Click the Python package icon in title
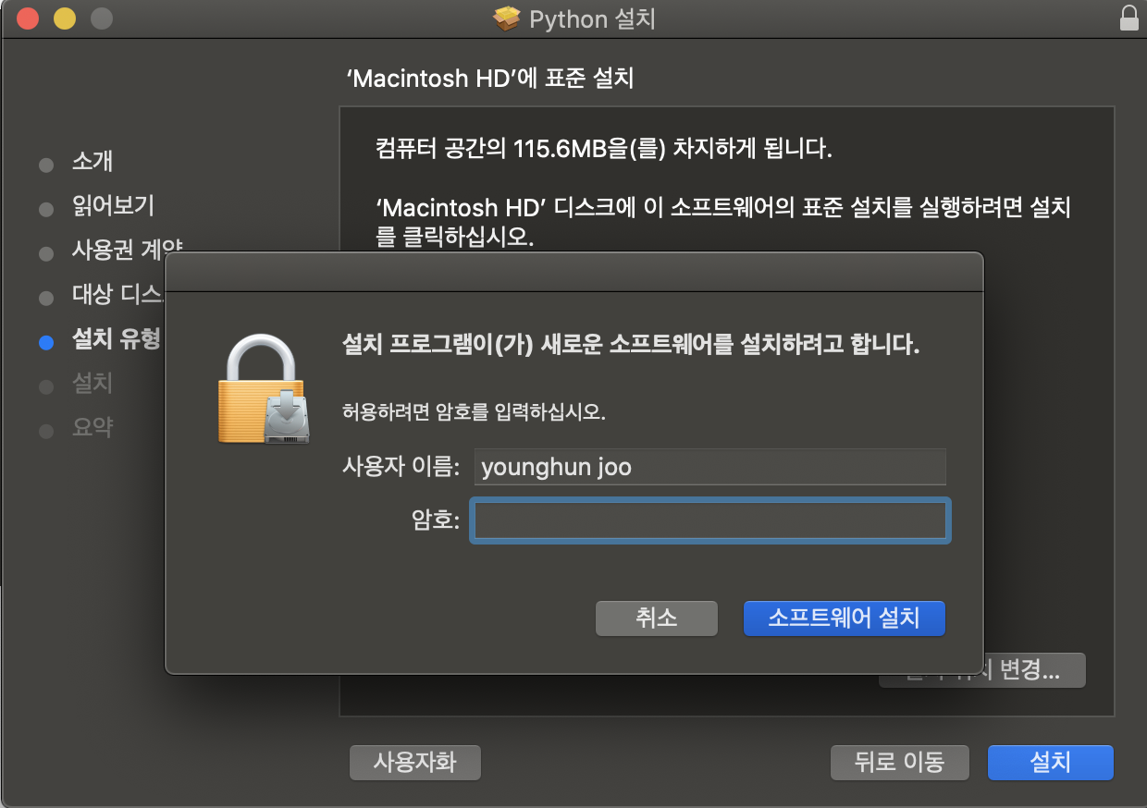 point(508,18)
